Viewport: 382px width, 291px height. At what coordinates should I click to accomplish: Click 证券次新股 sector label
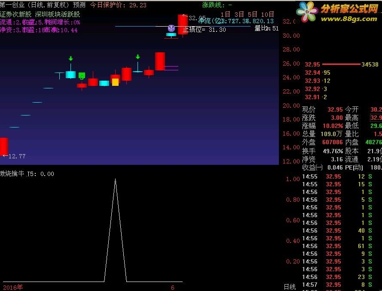(x=15, y=14)
